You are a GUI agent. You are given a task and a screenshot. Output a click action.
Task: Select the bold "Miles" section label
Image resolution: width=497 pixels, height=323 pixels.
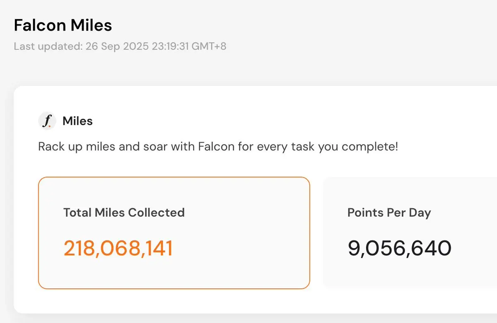pyautogui.click(x=77, y=121)
